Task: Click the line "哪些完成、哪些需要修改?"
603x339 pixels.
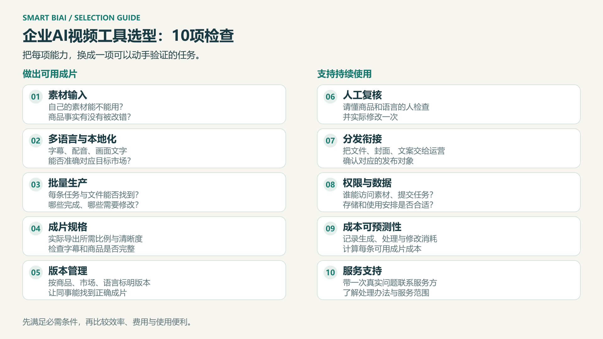Action: (x=94, y=205)
